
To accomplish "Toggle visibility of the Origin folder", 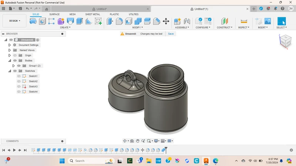I will tap(15, 55).
